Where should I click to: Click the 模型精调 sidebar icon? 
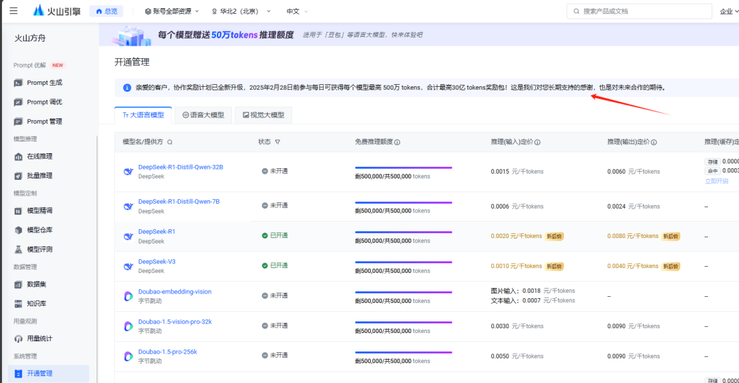[x=18, y=211]
